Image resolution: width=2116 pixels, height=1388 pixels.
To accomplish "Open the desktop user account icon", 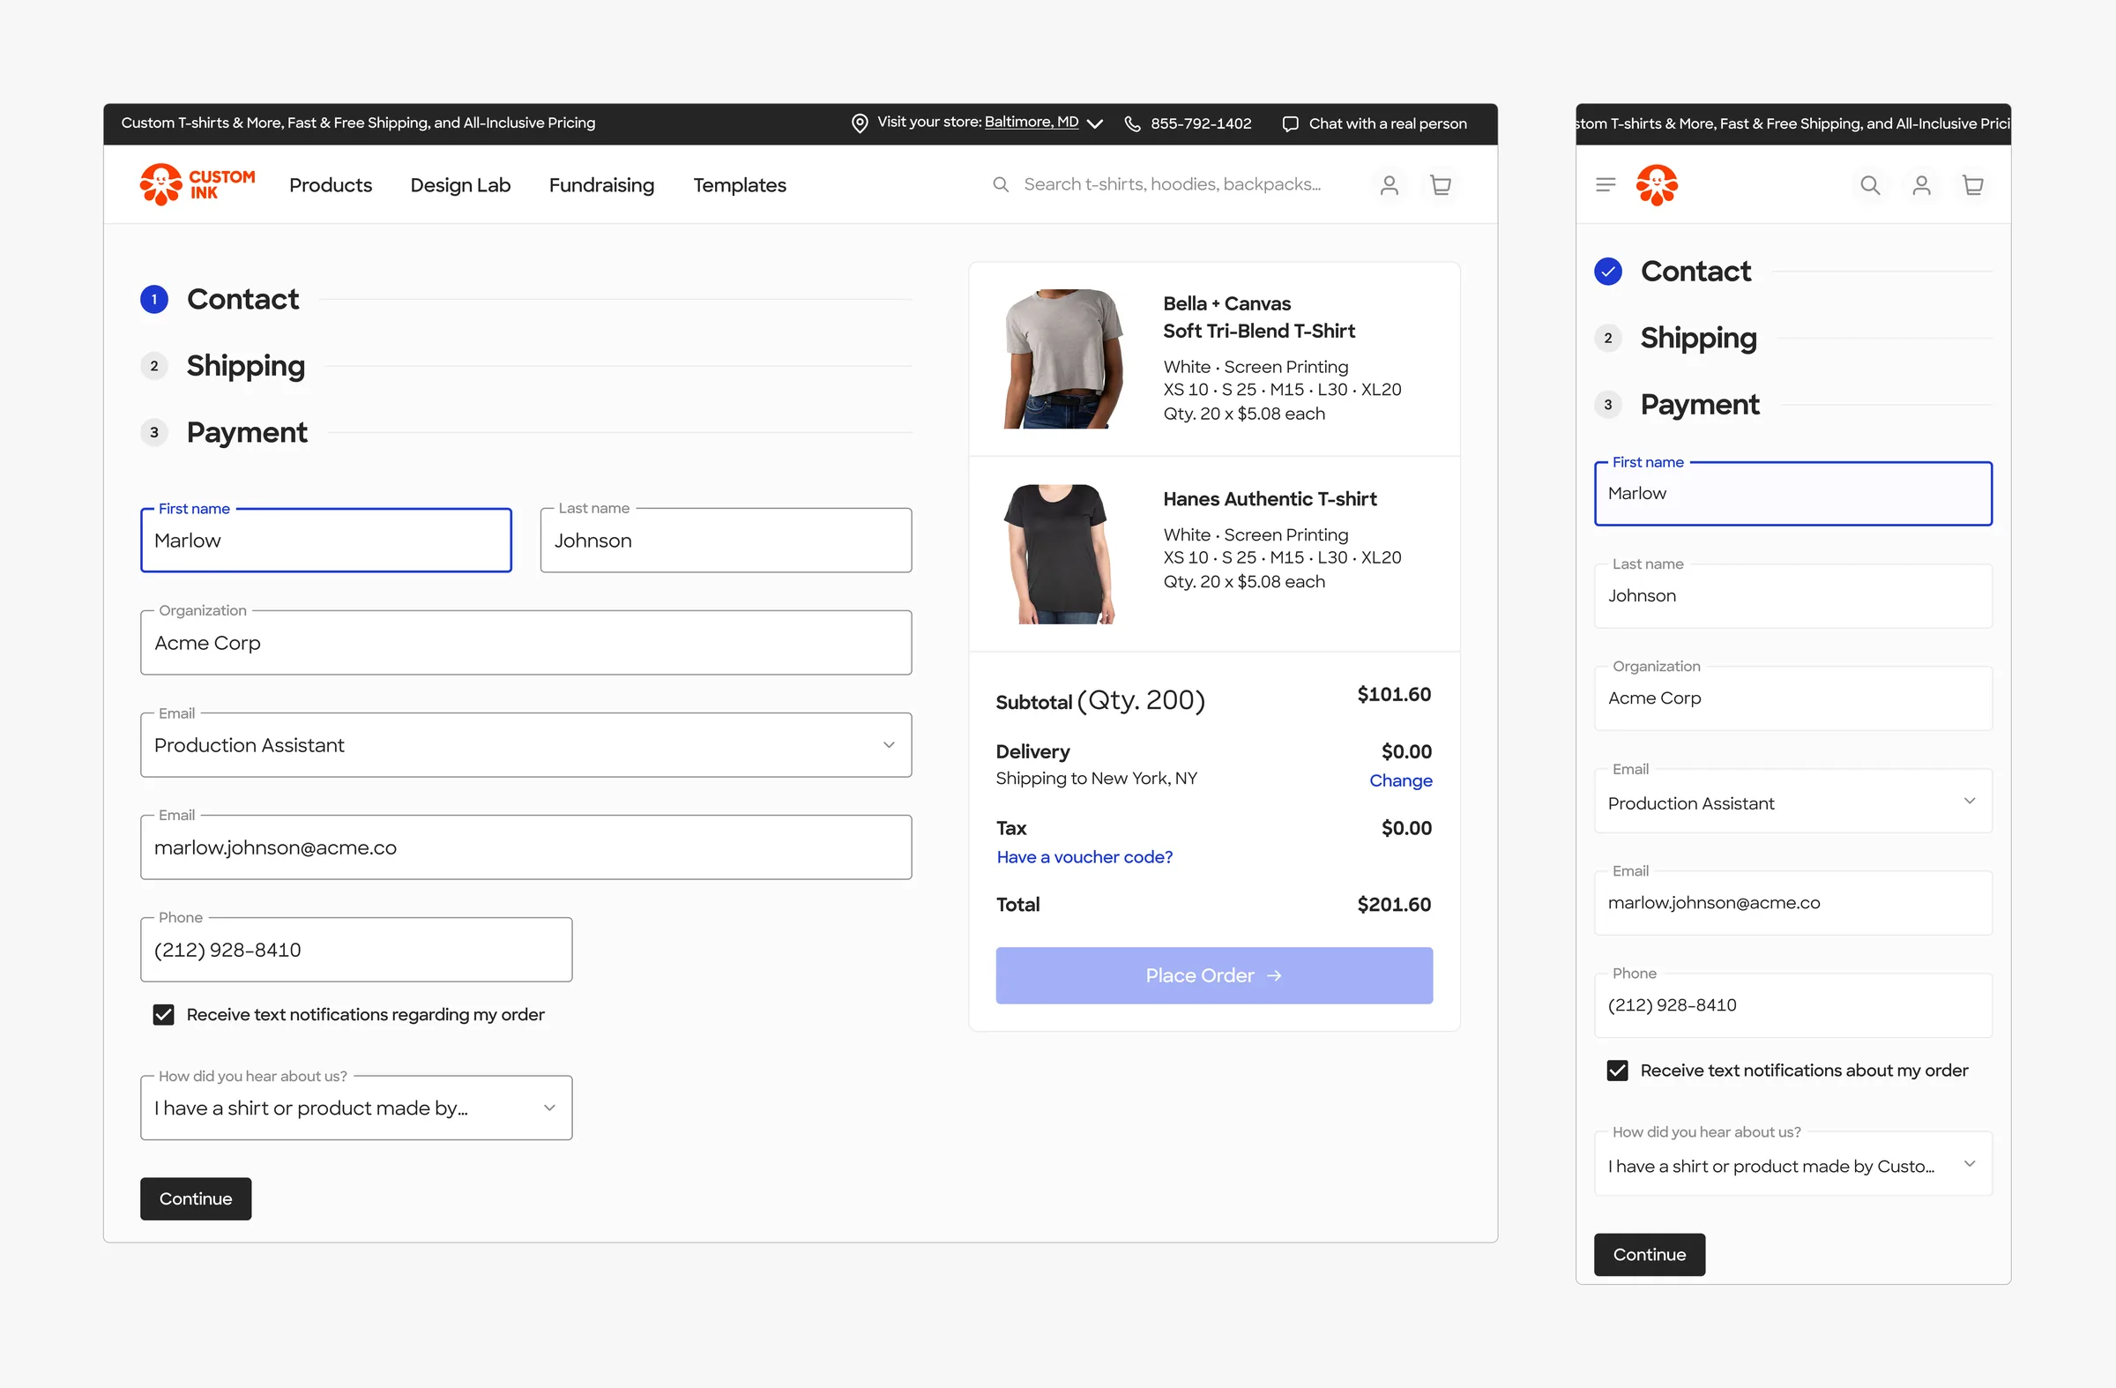I will [1389, 185].
